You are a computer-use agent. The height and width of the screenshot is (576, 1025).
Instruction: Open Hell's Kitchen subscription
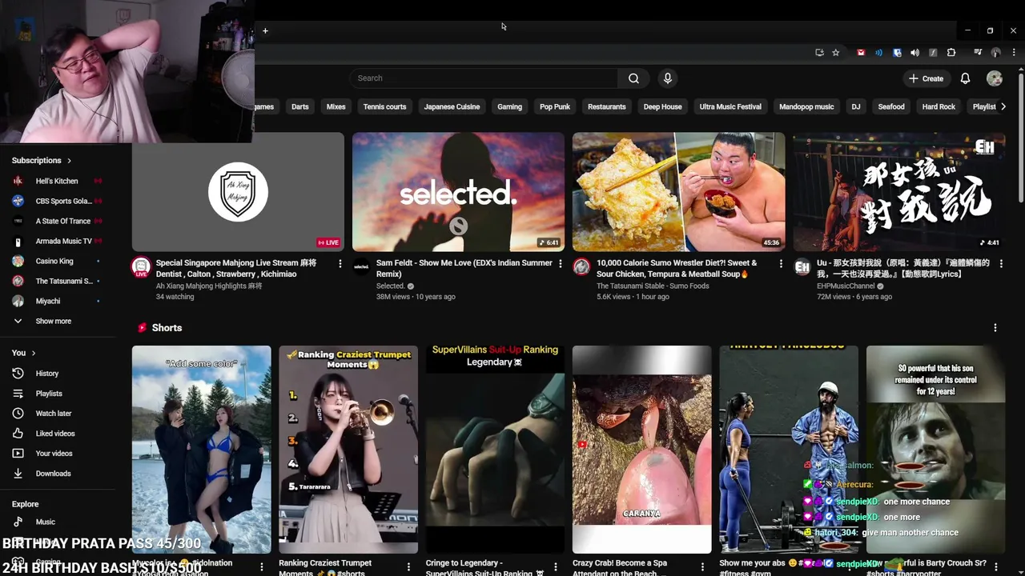point(56,181)
